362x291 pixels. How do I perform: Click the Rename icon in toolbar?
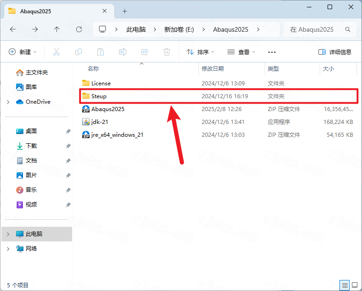coord(123,52)
